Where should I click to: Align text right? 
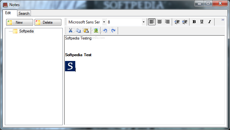tap(167, 22)
